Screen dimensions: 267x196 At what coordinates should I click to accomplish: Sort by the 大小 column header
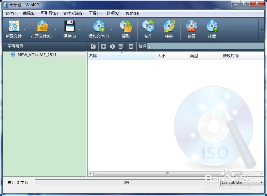(172, 56)
